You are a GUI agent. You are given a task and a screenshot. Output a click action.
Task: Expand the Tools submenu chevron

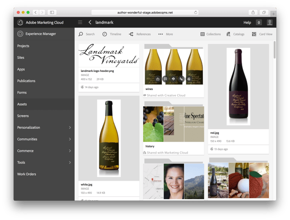(x=70, y=162)
